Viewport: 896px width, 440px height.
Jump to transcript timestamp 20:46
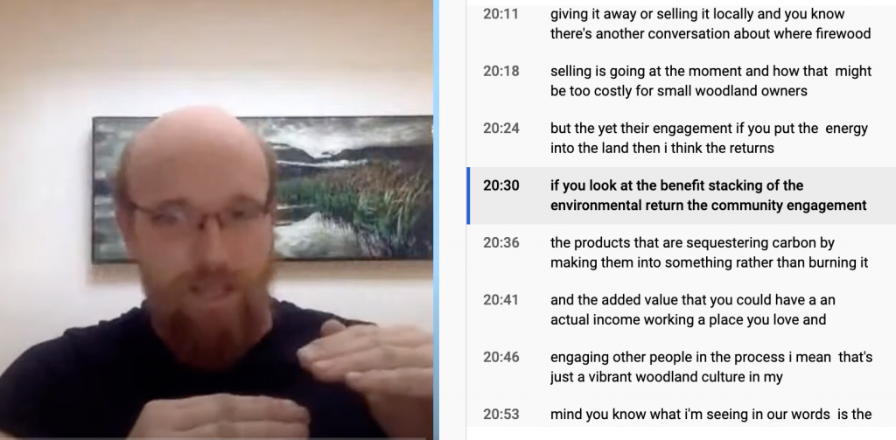[500, 357]
